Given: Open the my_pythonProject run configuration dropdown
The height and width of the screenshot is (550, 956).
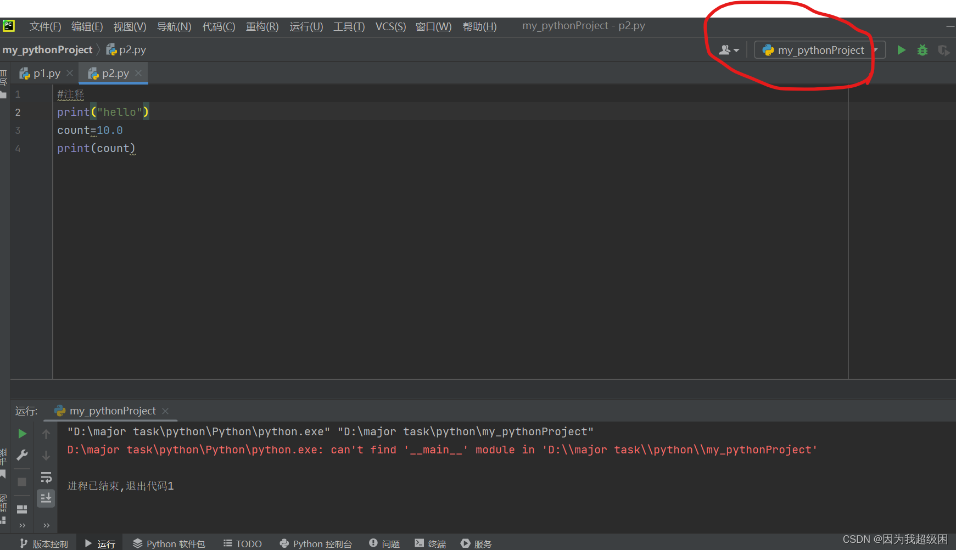Looking at the screenshot, I should point(819,49).
